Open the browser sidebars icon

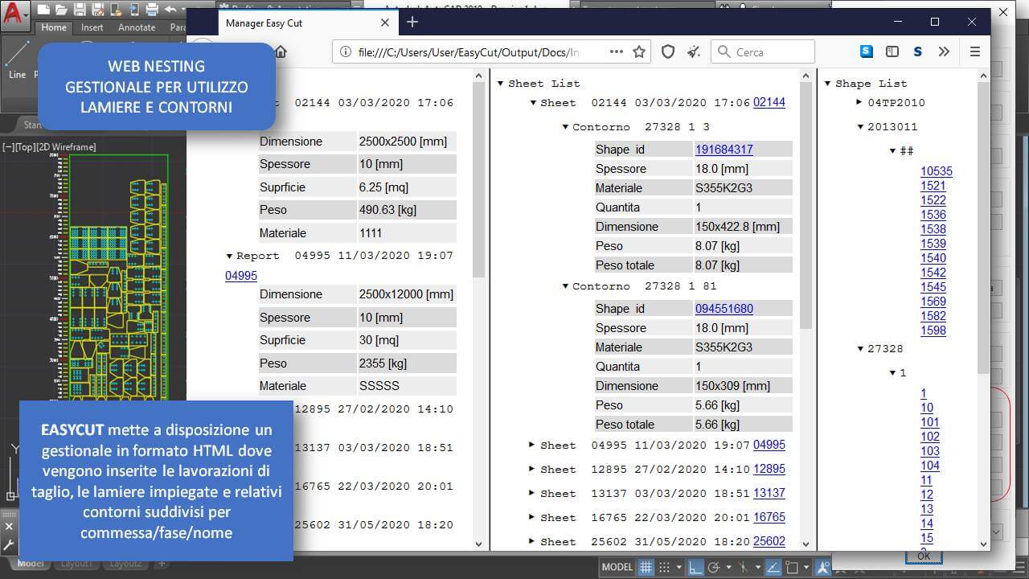click(892, 51)
